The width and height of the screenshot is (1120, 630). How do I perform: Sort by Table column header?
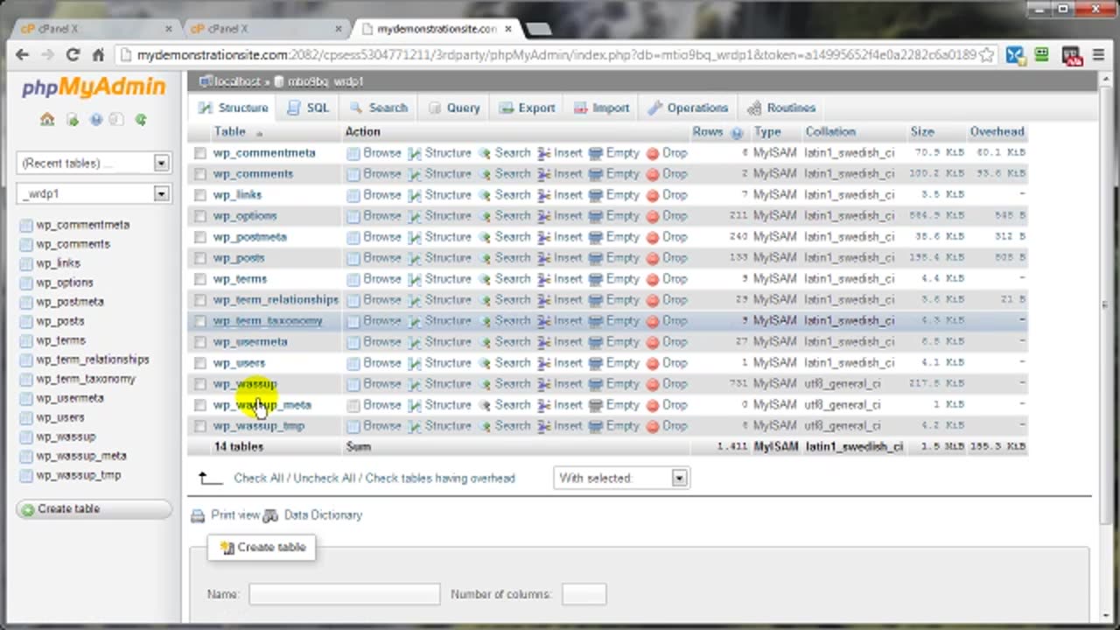click(x=230, y=132)
